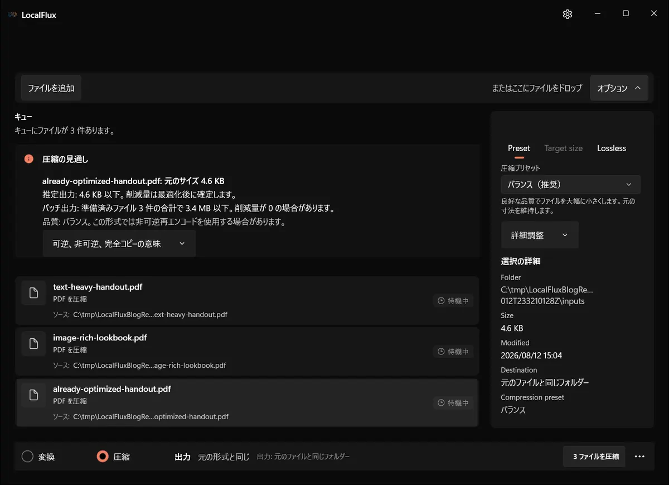Click the 圧縮の見通し heading
669x485 pixels.
(65, 159)
